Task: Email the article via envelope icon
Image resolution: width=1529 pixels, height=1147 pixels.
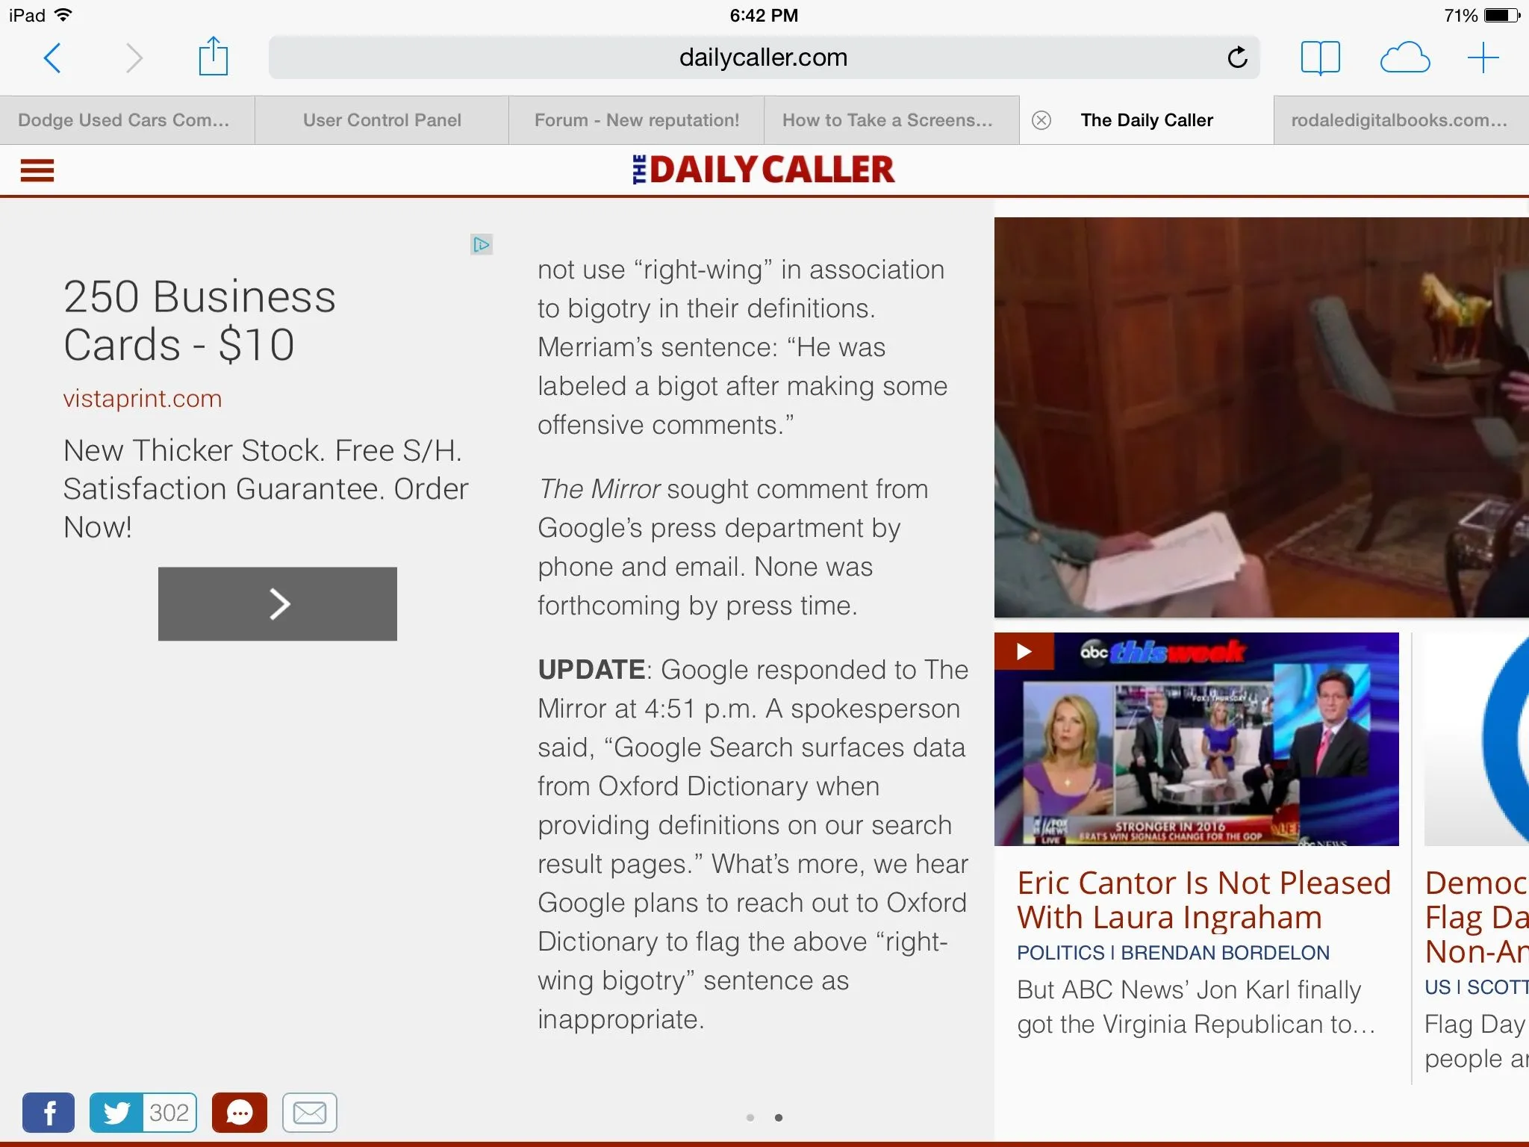Action: coord(310,1113)
